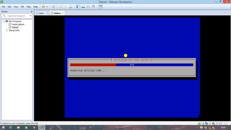
Task: Open the VM menu
Action: pos(22,7)
